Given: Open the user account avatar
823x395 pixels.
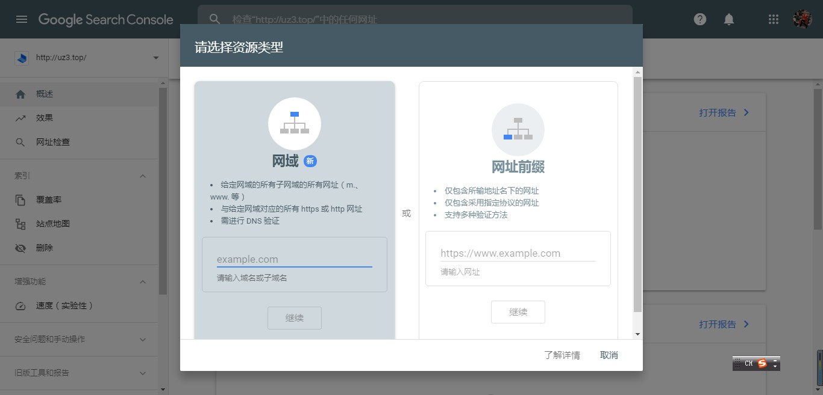Looking at the screenshot, I should (x=803, y=19).
